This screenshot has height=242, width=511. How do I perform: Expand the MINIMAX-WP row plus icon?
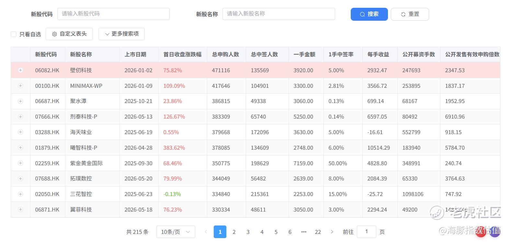click(x=20, y=86)
